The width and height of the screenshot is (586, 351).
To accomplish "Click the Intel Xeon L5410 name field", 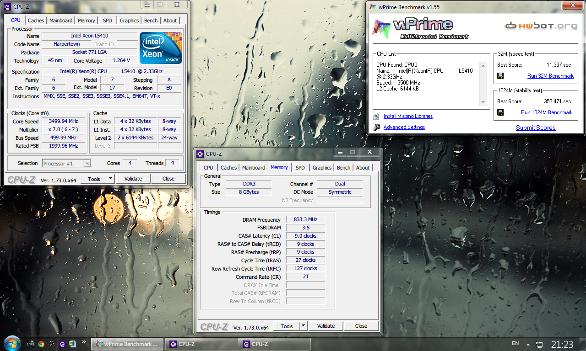I will (x=90, y=36).
